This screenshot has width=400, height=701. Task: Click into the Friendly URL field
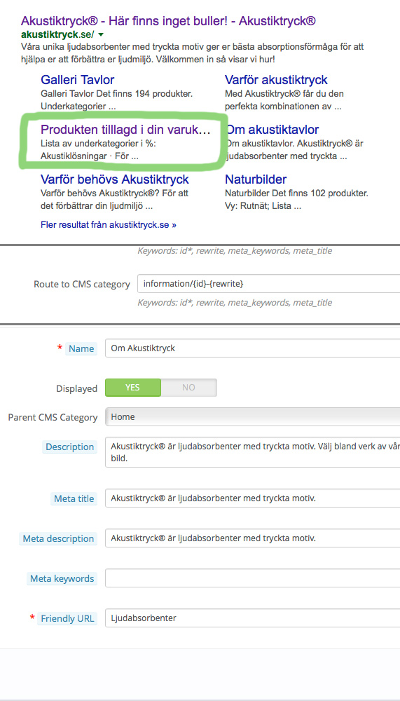coord(252,618)
